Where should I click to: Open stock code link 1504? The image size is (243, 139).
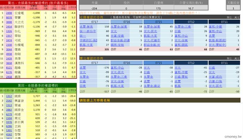click(9, 118)
